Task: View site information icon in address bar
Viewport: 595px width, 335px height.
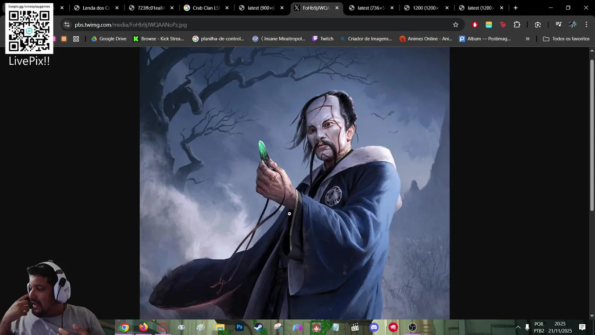Action: click(67, 25)
